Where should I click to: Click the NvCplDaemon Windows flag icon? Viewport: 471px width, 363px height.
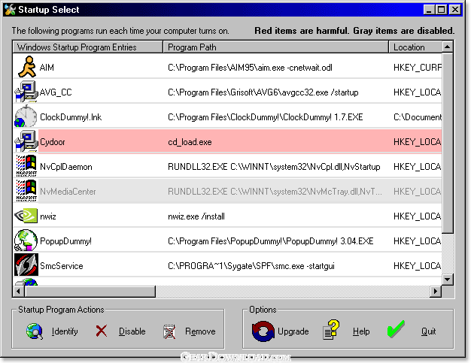coord(26,166)
